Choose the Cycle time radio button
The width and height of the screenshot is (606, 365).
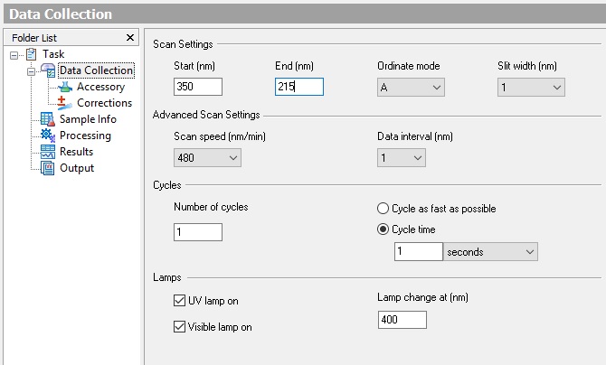click(x=383, y=229)
